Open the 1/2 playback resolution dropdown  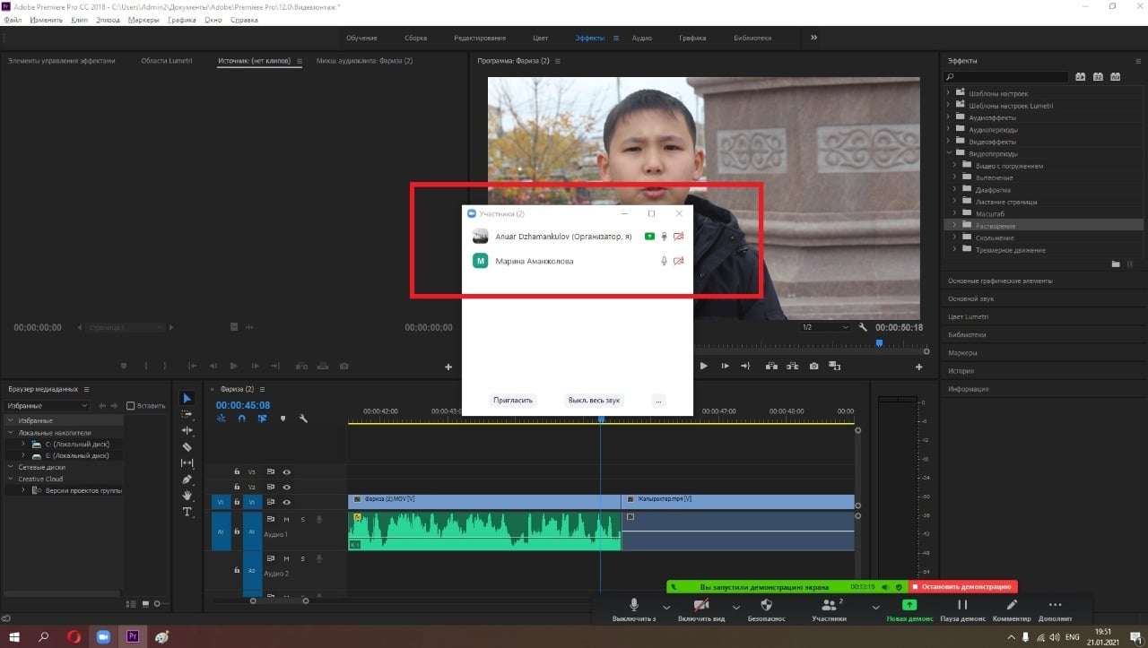click(824, 327)
